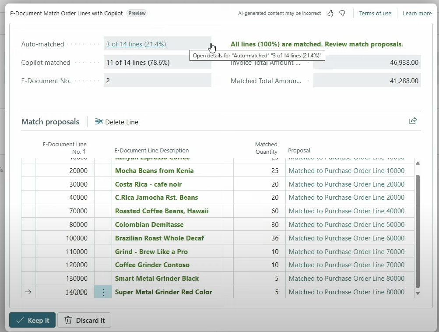The height and width of the screenshot is (332, 439).
Task: Select Colombian Demitasse description
Action: pyautogui.click(x=149, y=225)
